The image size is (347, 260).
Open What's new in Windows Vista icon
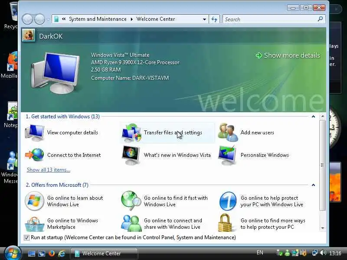(x=131, y=155)
